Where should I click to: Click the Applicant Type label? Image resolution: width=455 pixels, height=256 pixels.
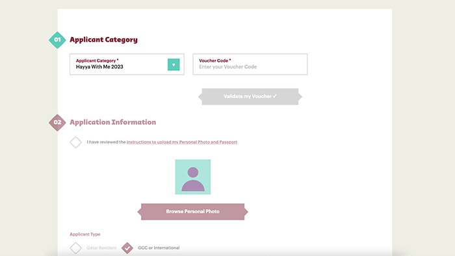click(85, 235)
